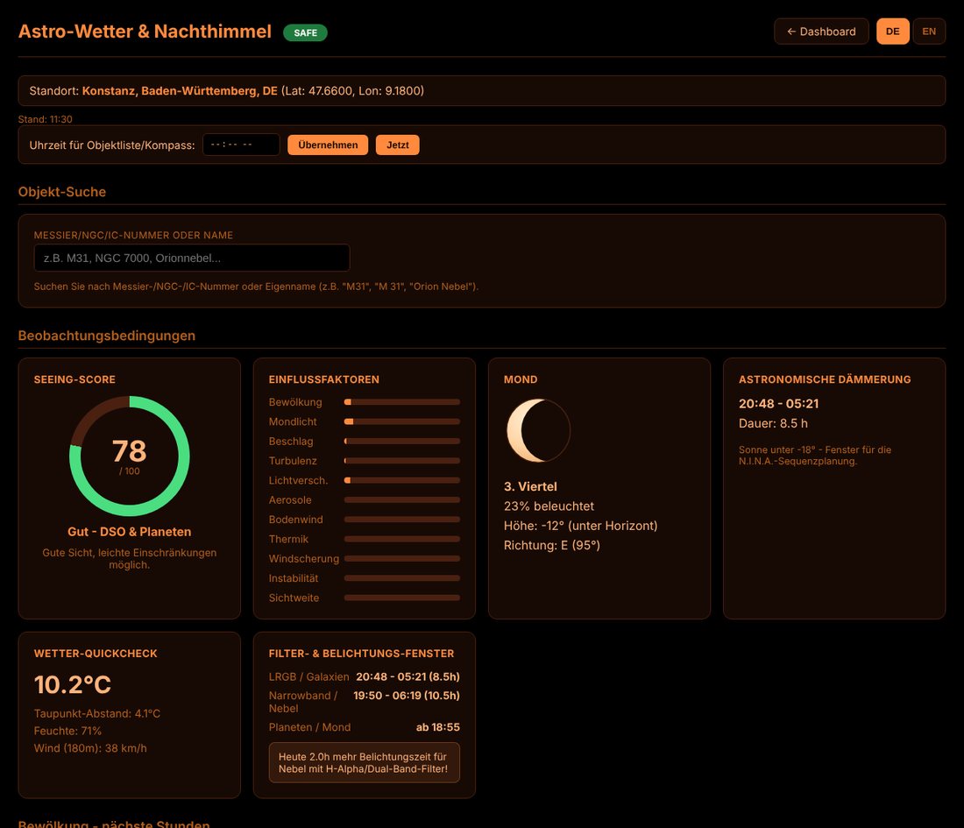Screen dimensions: 964x828
Task: Click the Mondlicht factor bar
Action: tap(402, 421)
